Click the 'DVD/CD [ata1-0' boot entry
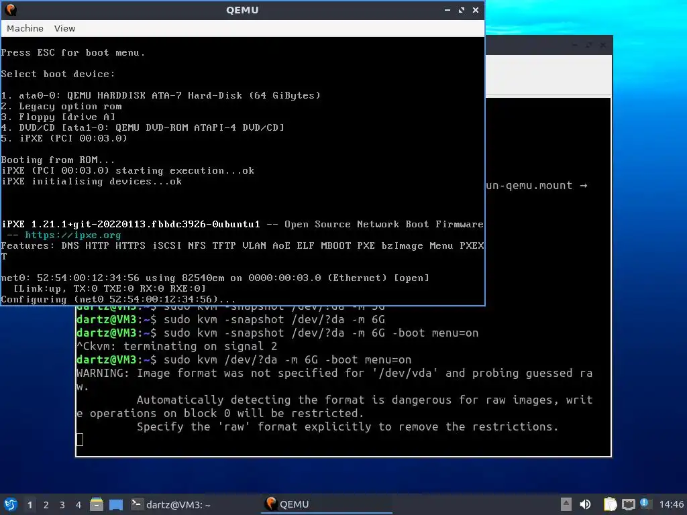 pyautogui.click(x=142, y=127)
